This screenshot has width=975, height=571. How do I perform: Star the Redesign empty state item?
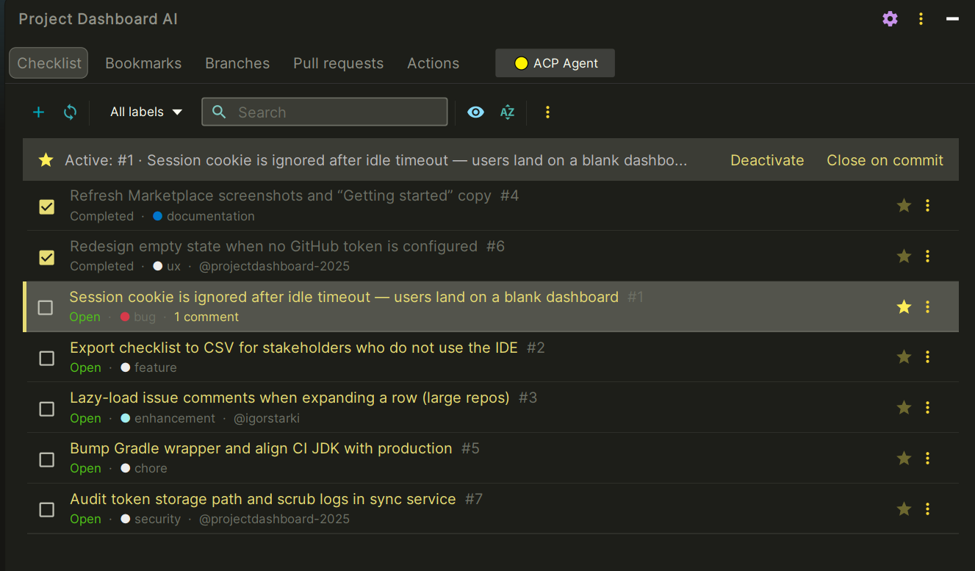point(904,256)
